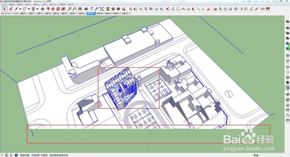
Task: Activate the Rotate tool
Action: 58,9
